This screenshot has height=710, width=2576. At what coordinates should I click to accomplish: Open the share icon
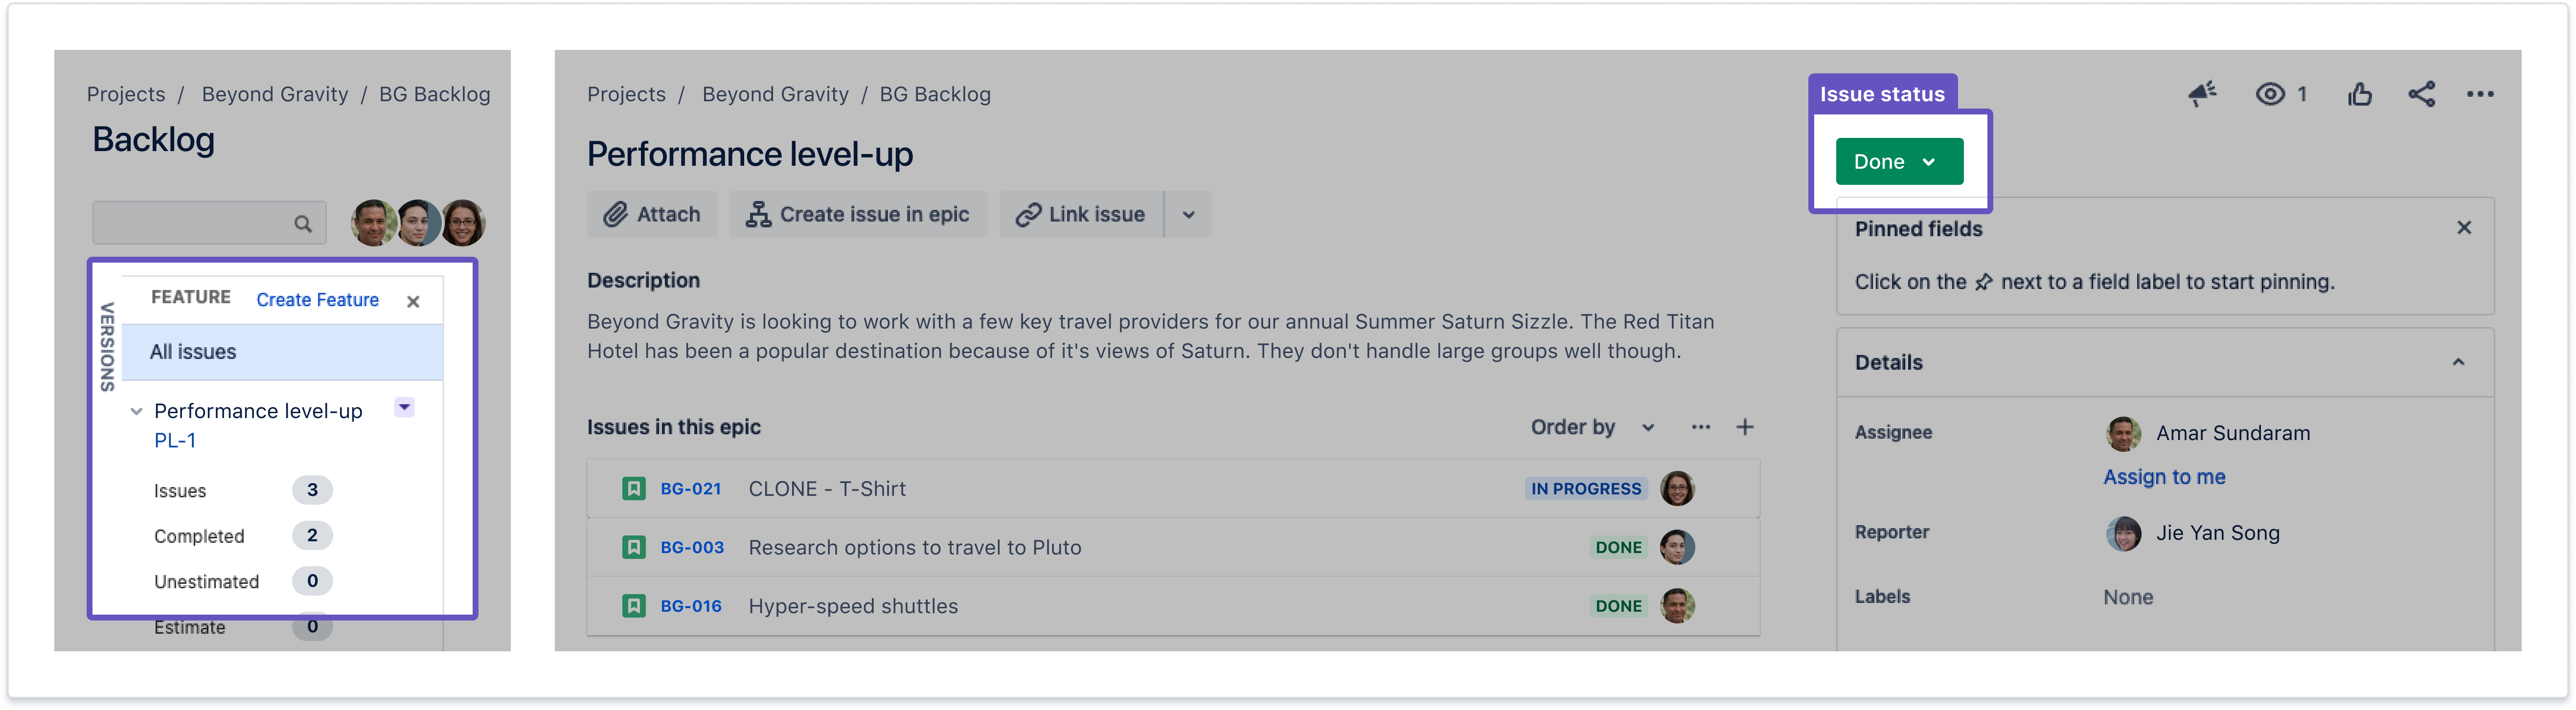click(x=2421, y=94)
